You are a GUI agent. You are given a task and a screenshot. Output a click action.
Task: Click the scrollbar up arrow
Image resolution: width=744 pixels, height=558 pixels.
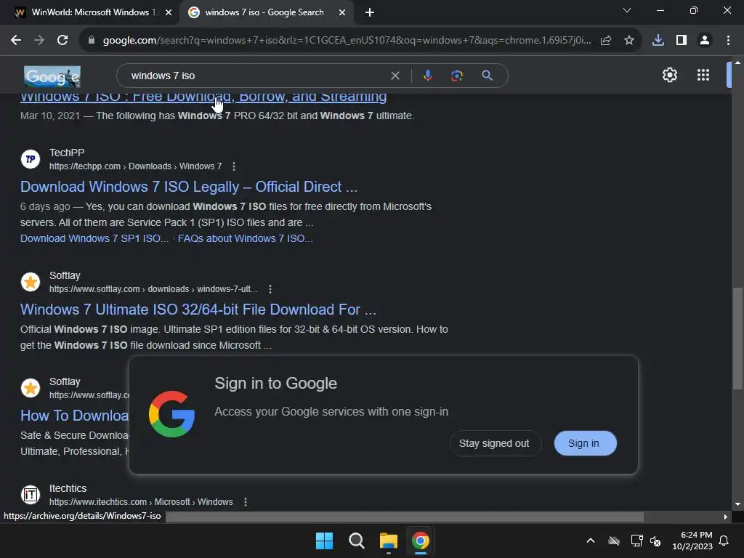click(737, 62)
